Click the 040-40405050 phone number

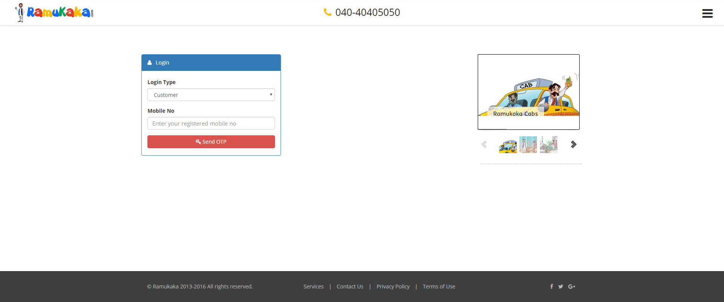point(368,12)
